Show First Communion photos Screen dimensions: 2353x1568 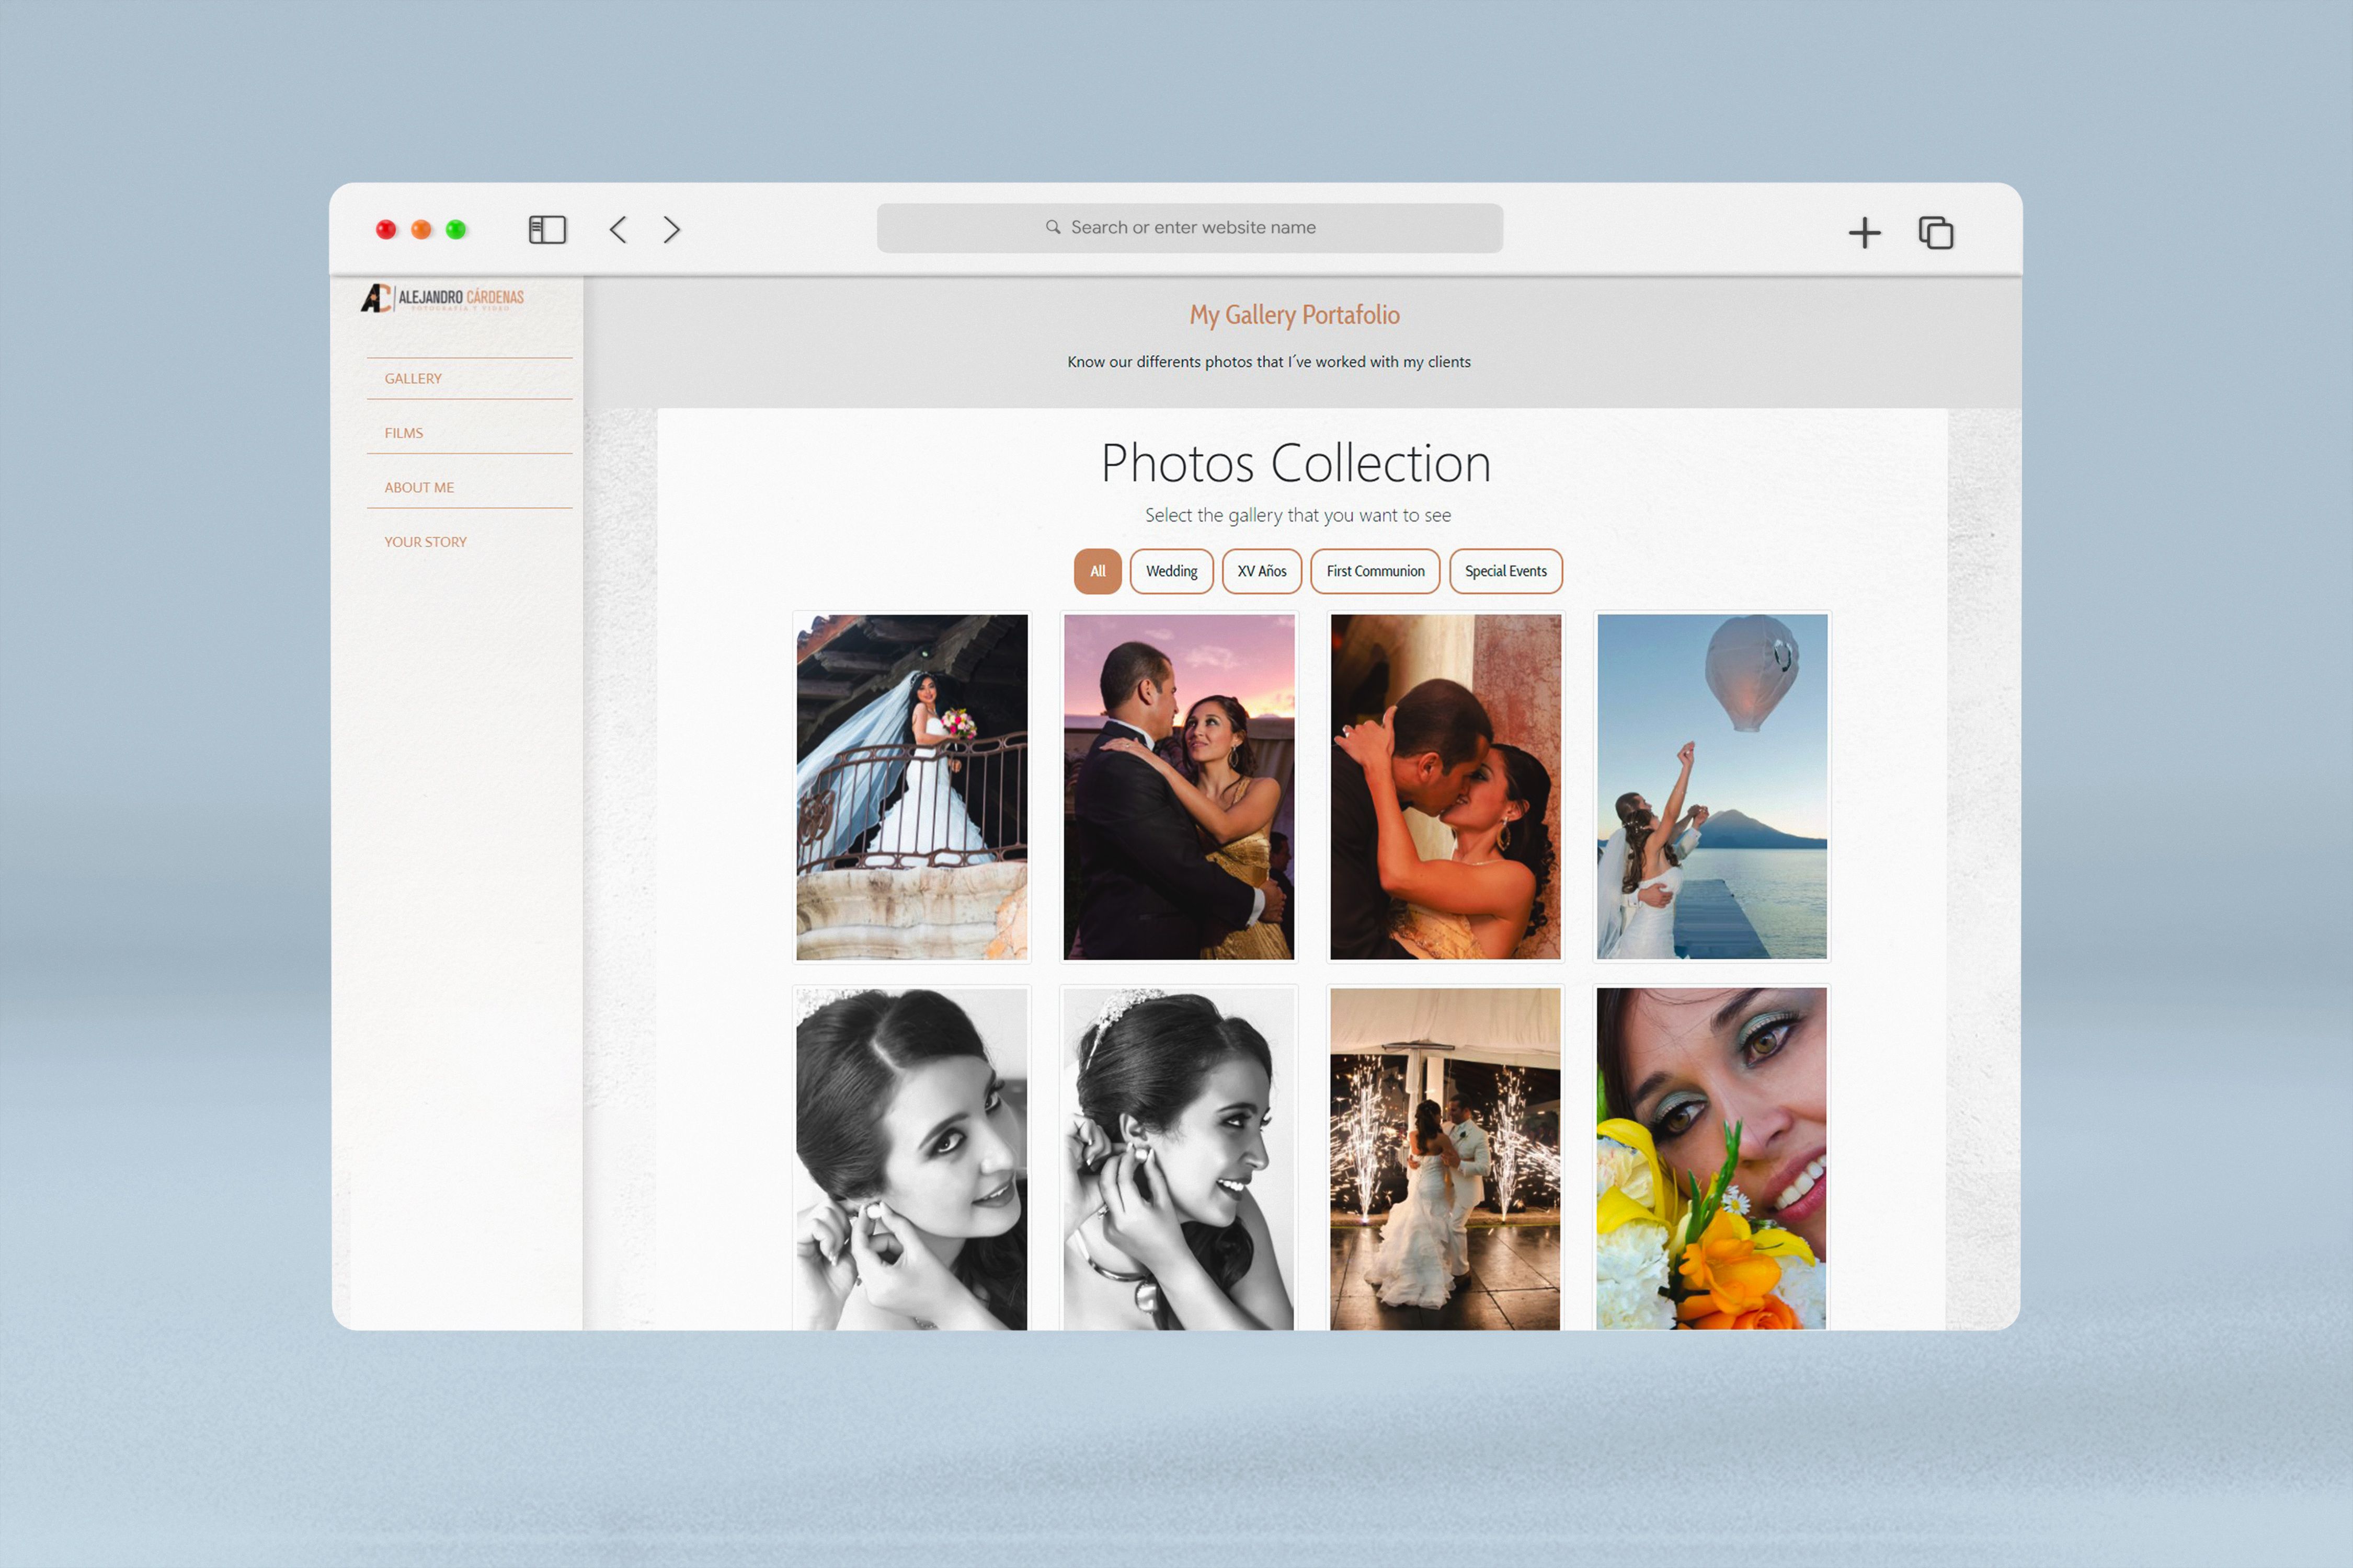click(x=1375, y=571)
